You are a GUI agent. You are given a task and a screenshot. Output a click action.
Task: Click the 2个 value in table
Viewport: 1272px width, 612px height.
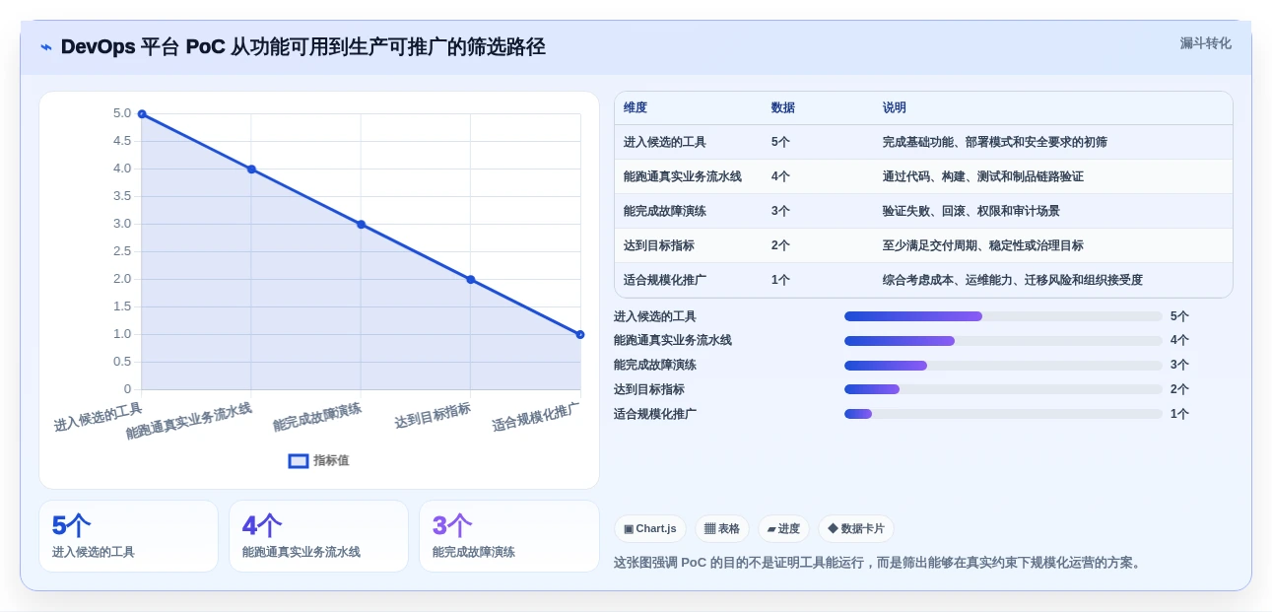(x=780, y=245)
